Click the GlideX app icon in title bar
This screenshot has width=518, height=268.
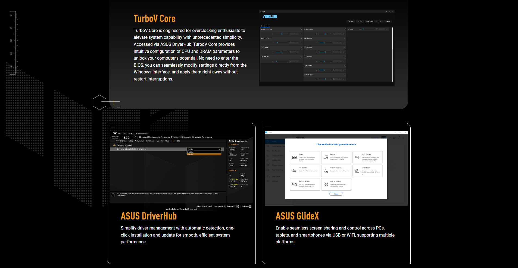coord(266,133)
